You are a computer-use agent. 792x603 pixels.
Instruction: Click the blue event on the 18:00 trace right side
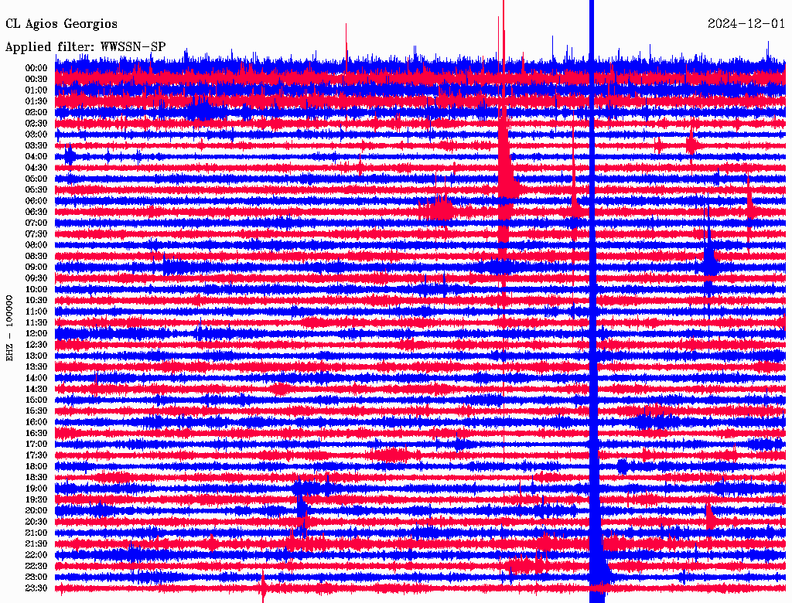tap(623, 466)
